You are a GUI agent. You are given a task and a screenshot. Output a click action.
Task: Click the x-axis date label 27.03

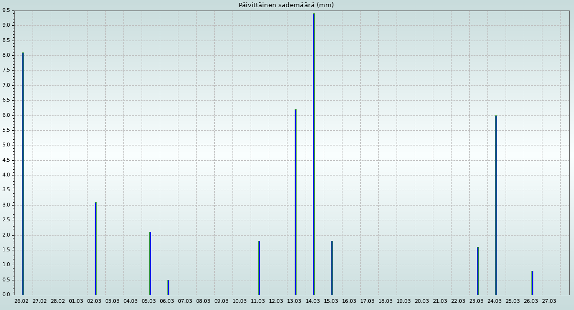[x=549, y=301]
